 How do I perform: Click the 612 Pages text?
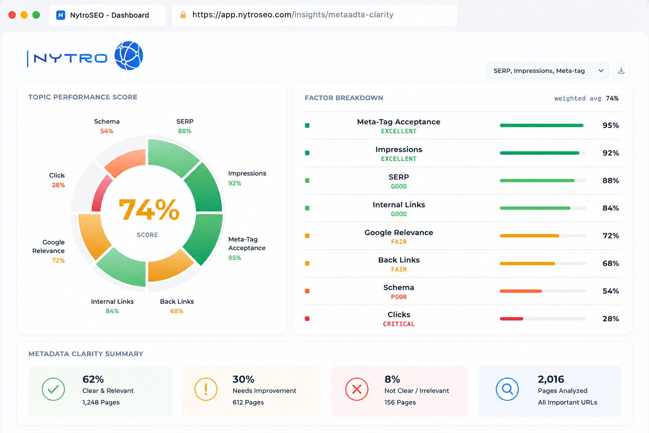[x=248, y=403]
